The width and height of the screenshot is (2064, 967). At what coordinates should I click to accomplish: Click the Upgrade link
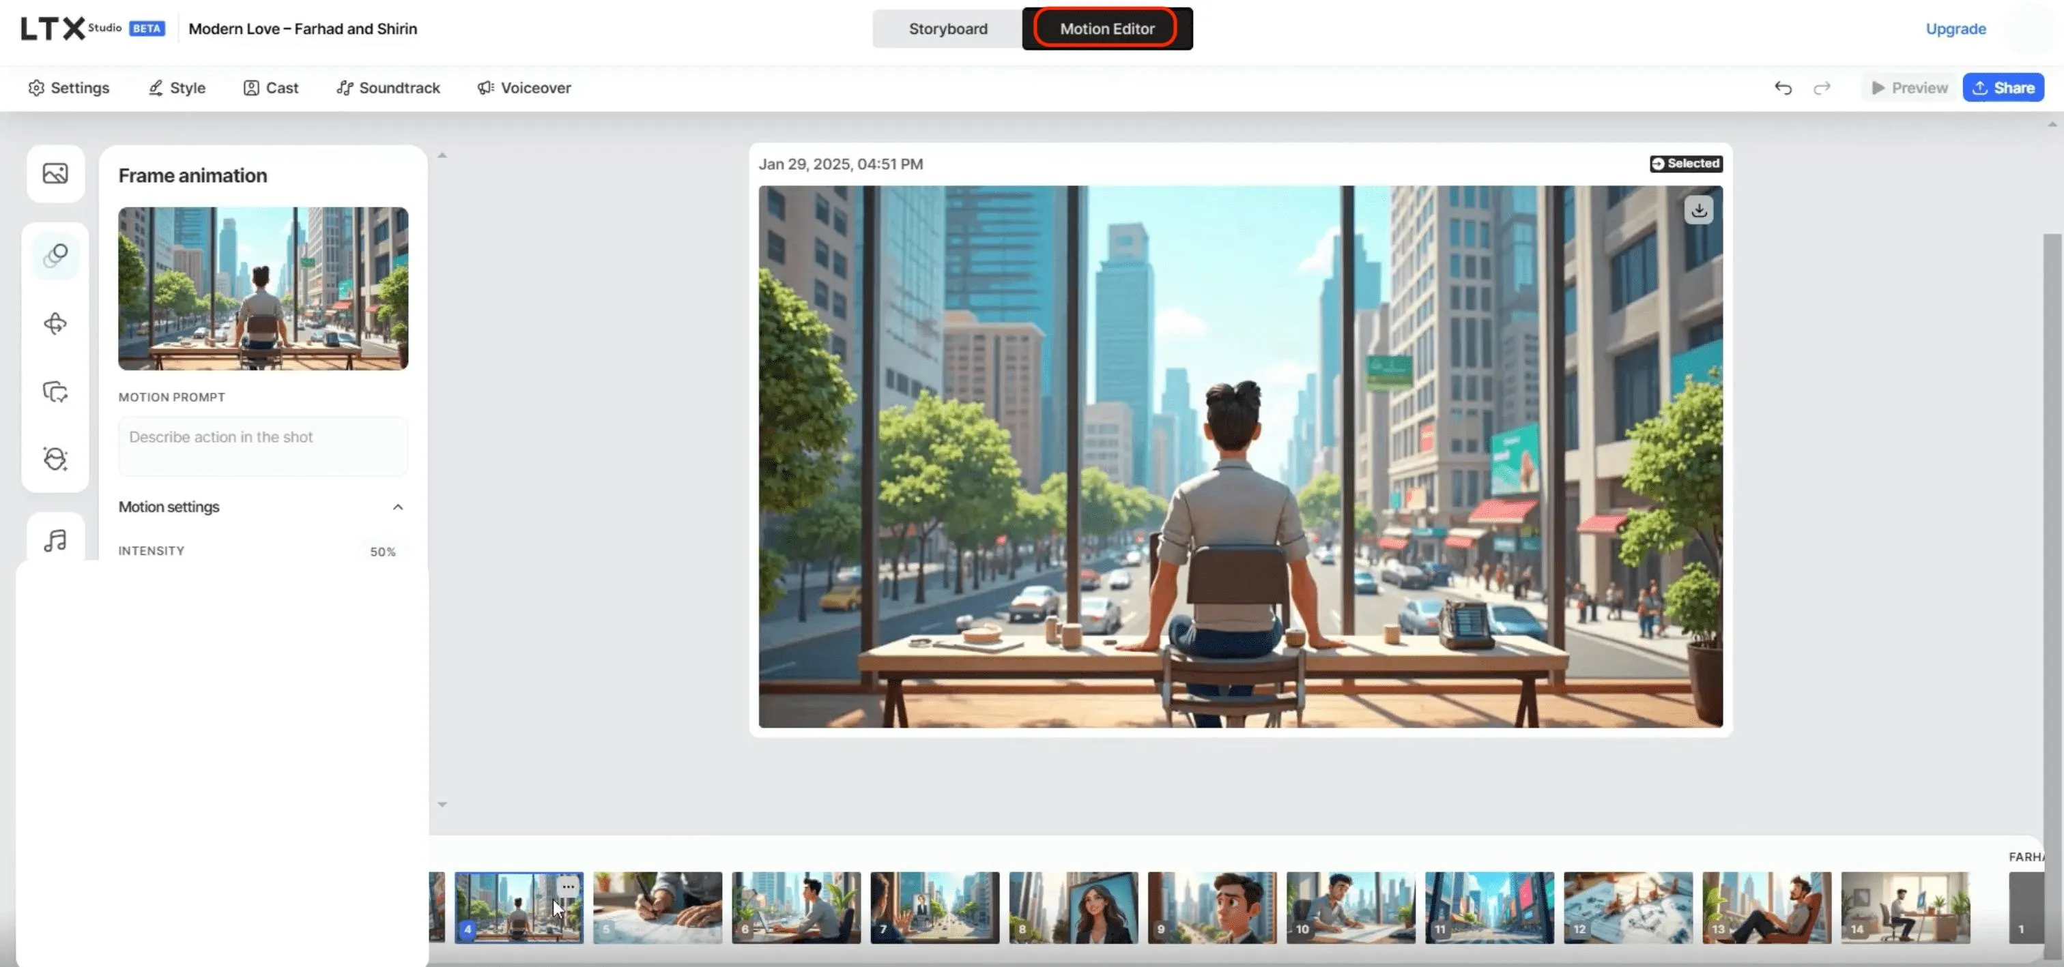tap(1955, 29)
